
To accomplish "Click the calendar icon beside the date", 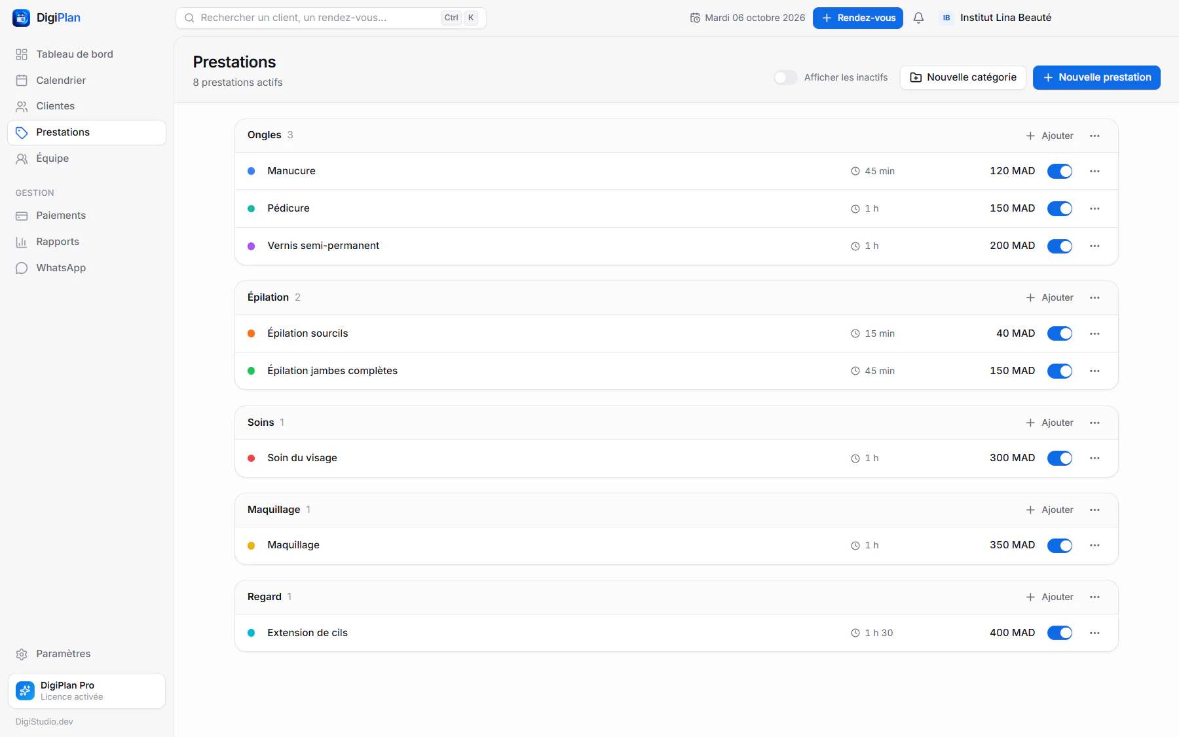I will click(695, 18).
